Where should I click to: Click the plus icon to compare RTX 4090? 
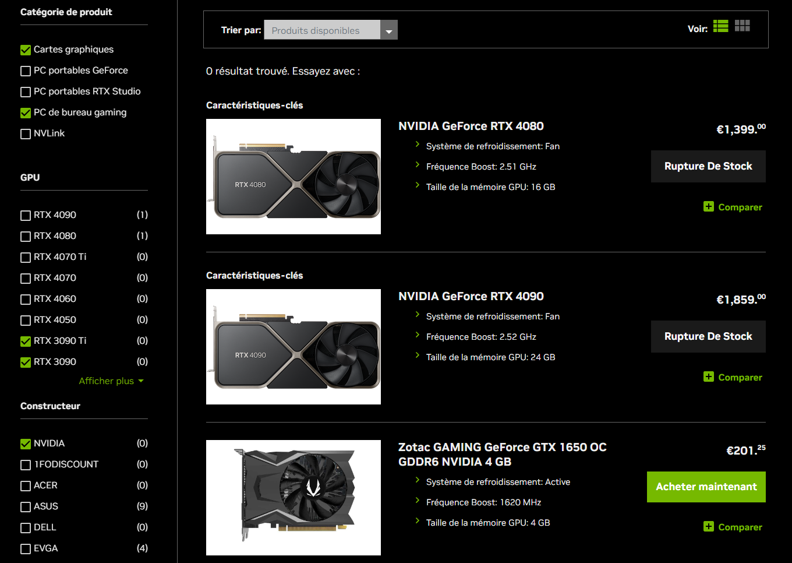point(708,376)
